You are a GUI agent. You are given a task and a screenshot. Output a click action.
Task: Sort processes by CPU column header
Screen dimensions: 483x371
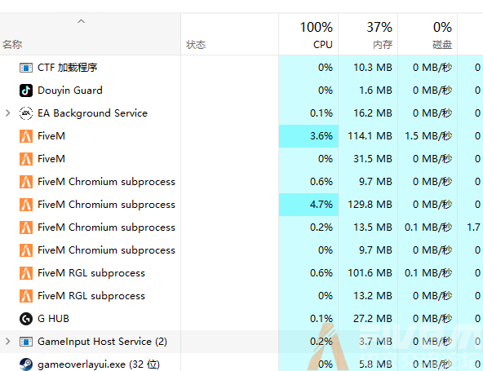tap(308, 34)
